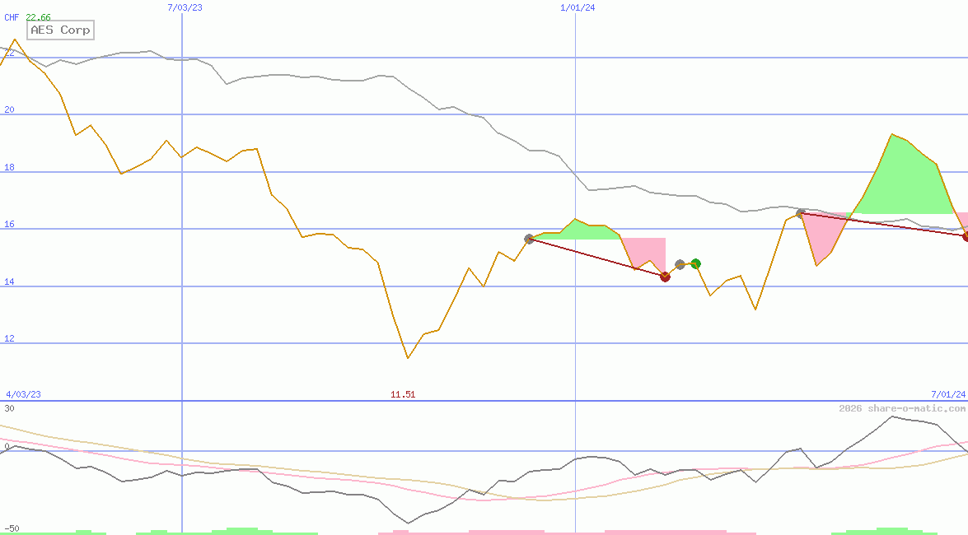Click the large green shaded peak area
This screenshot has width=968, height=535.
(898, 181)
